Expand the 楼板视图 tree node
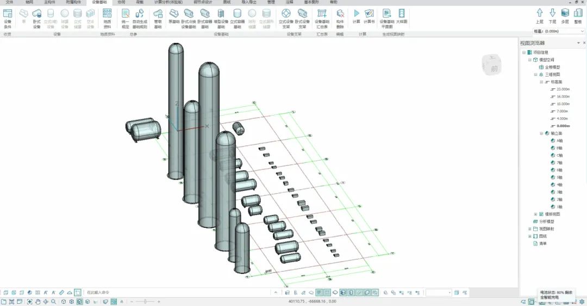 pyautogui.click(x=535, y=214)
